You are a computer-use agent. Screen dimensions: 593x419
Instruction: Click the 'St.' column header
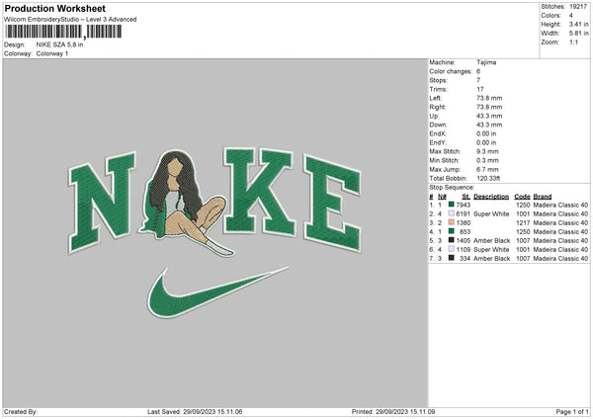pos(466,197)
